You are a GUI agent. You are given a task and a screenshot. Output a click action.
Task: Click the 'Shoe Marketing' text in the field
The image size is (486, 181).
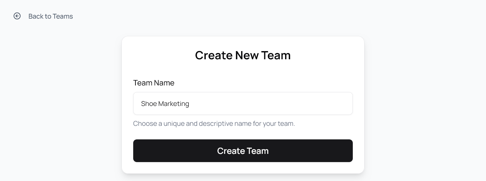(165, 104)
